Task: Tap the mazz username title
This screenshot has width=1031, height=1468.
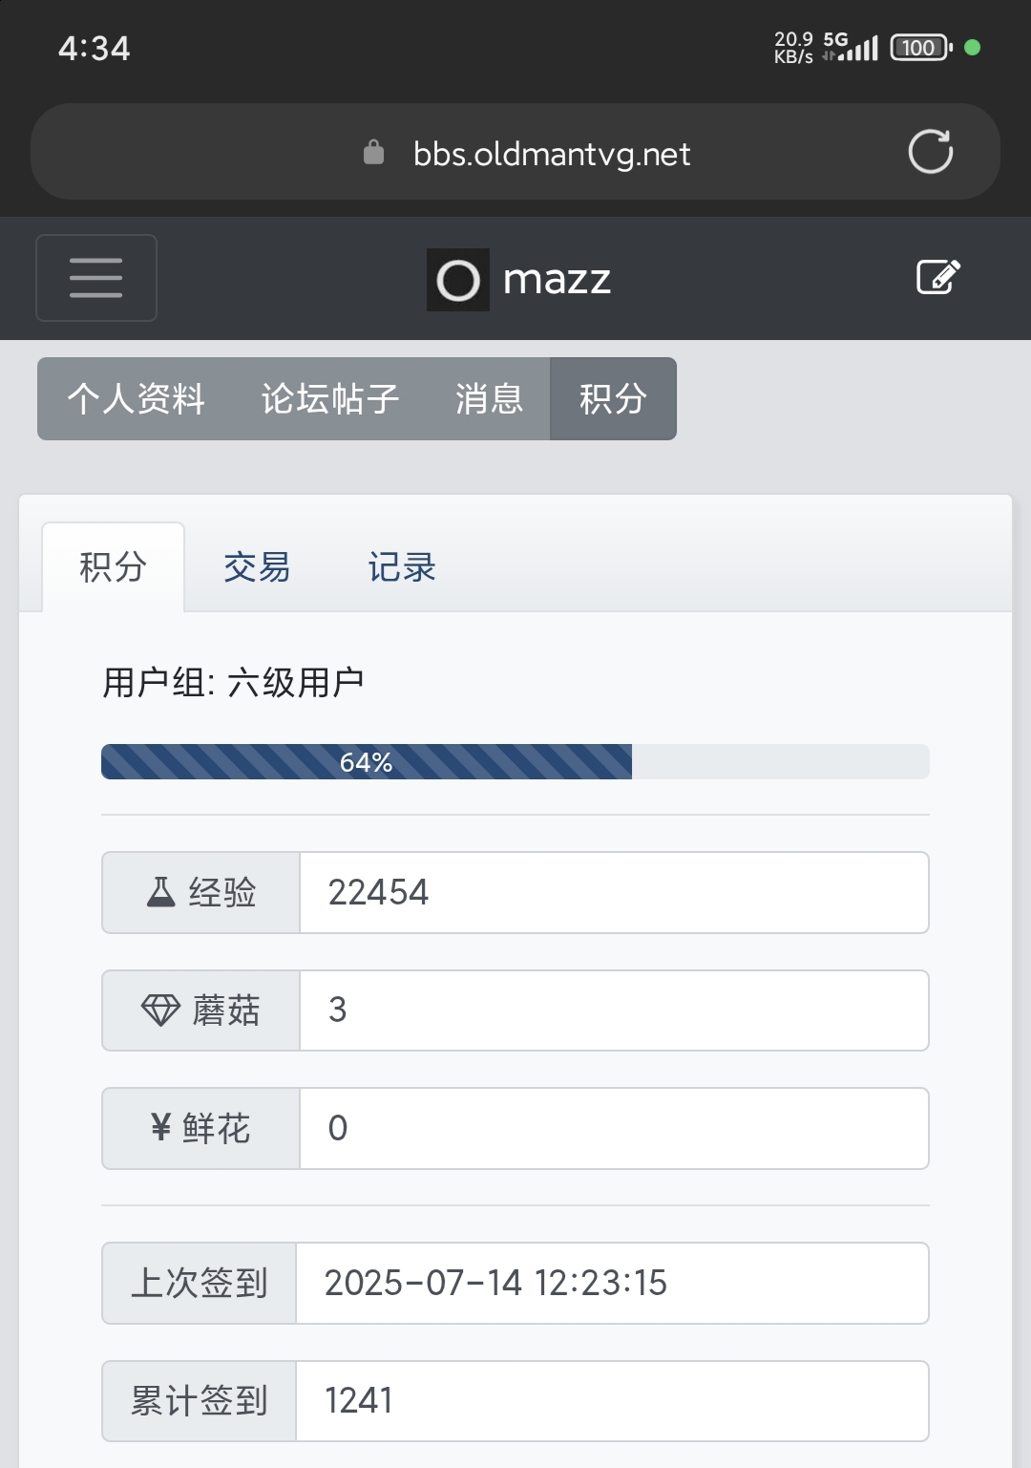Action: coord(557,280)
